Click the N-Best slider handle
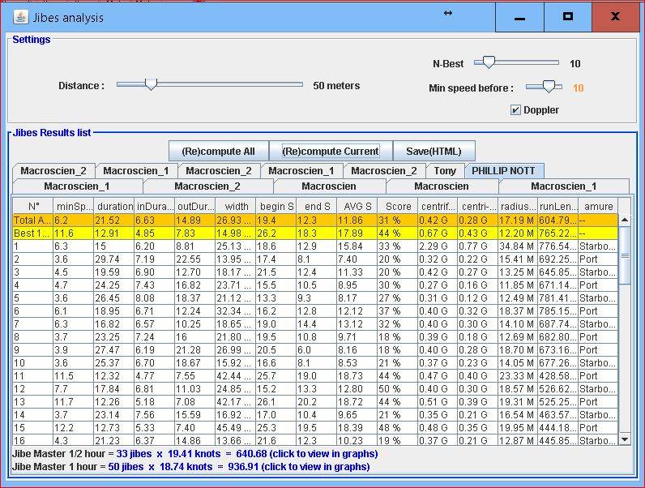This screenshot has width=645, height=488. (x=489, y=62)
